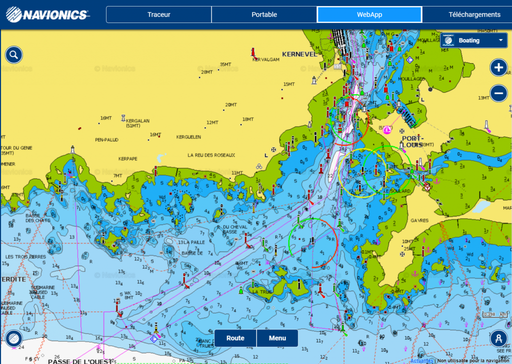Click the Route button
The width and height of the screenshot is (512, 364).
[x=235, y=338]
